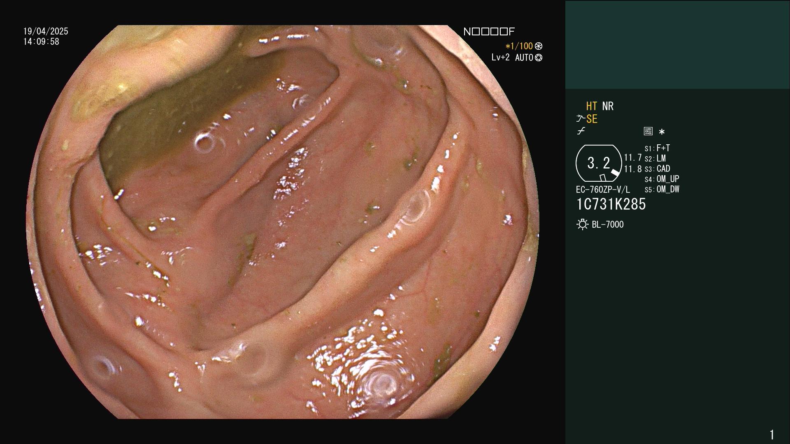Click the S1 F+T switch assignment
Screen dimensions: 790x444
(658, 148)
